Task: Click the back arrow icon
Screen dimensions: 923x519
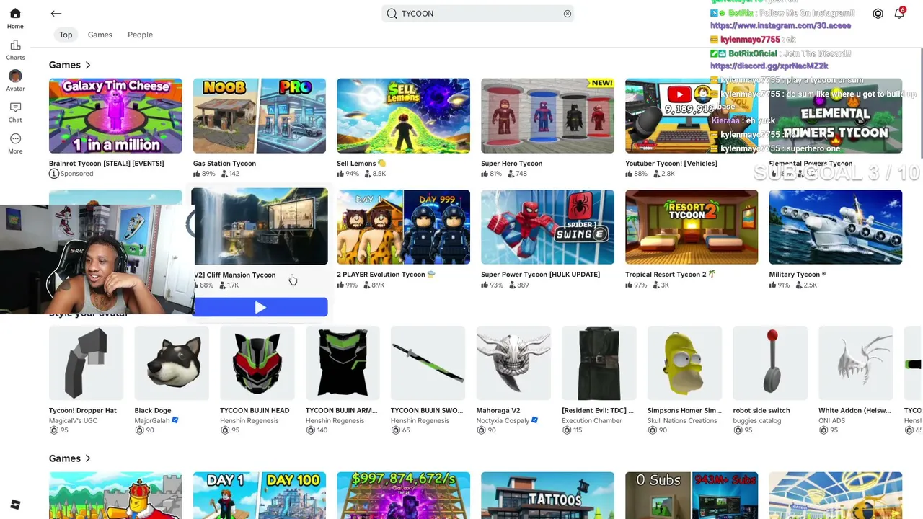Action: pyautogui.click(x=56, y=13)
